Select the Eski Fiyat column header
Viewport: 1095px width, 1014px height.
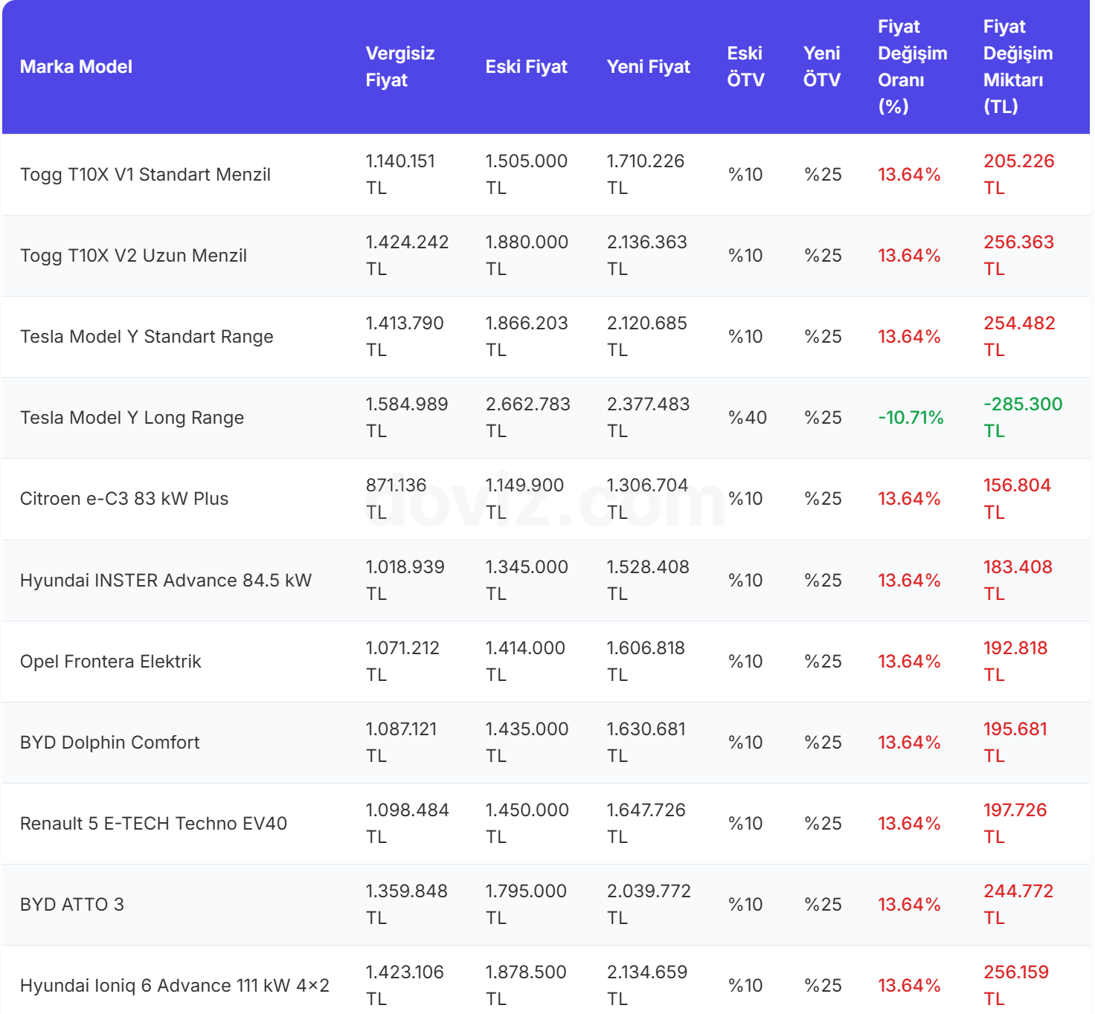(526, 67)
